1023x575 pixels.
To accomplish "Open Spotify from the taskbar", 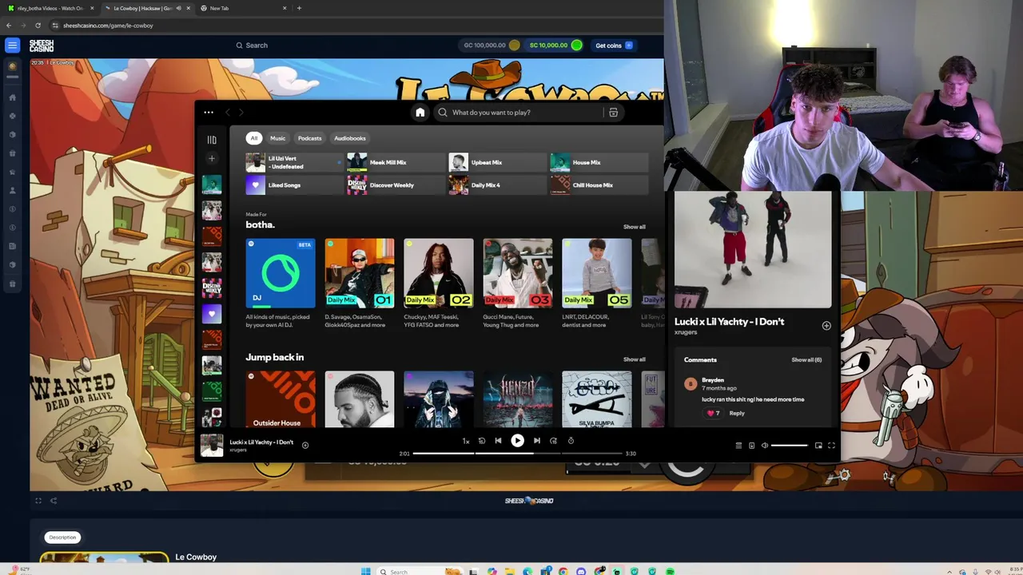I will point(671,571).
